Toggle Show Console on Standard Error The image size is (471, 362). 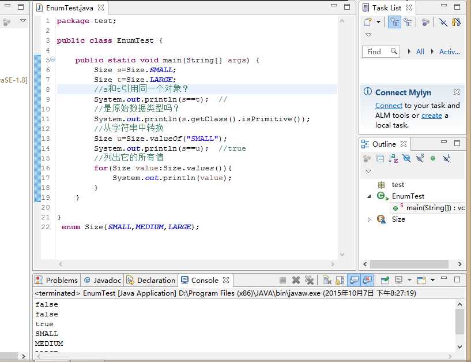pos(367,280)
